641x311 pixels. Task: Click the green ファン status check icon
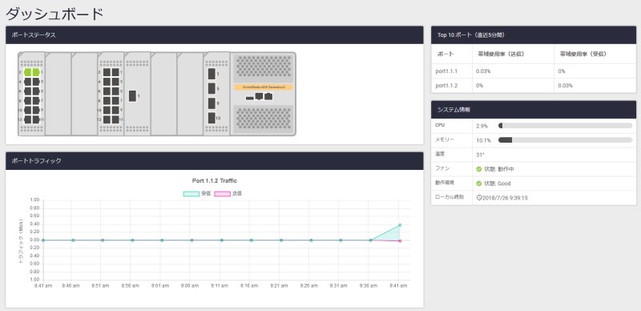click(478, 169)
